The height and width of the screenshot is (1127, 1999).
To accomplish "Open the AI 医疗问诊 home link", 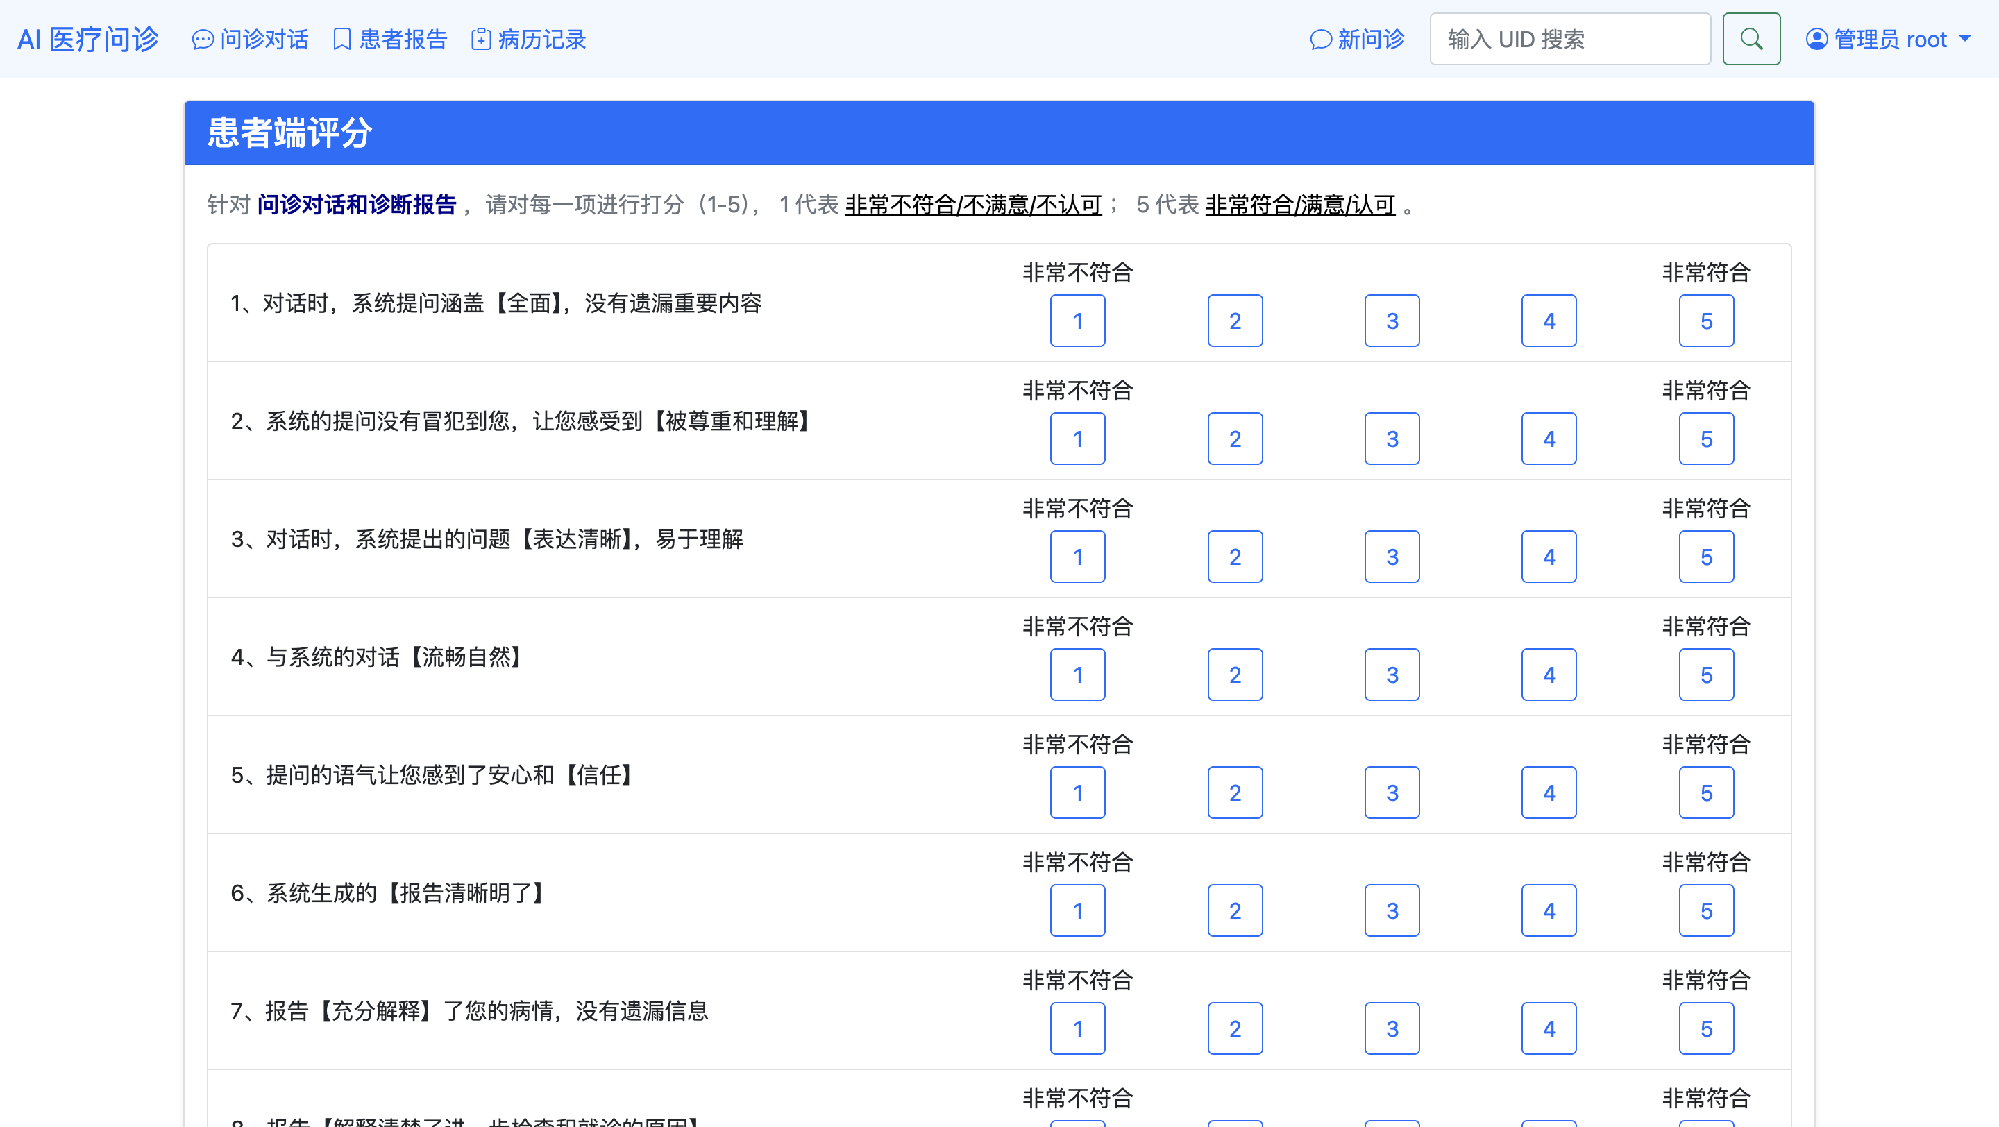I will pos(87,39).
